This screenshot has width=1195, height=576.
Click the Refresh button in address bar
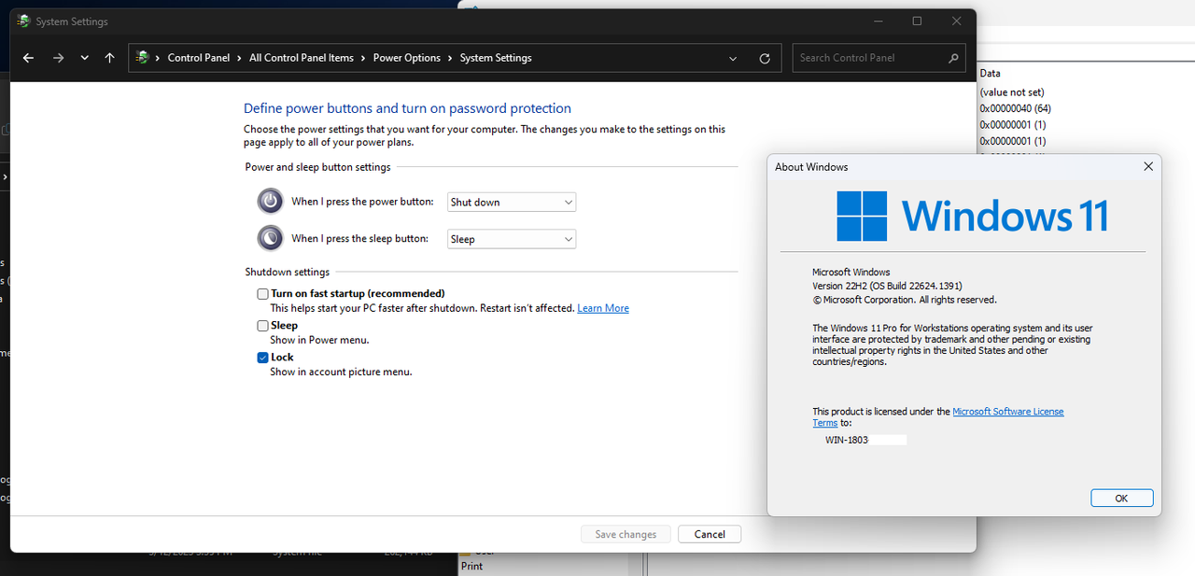point(765,58)
